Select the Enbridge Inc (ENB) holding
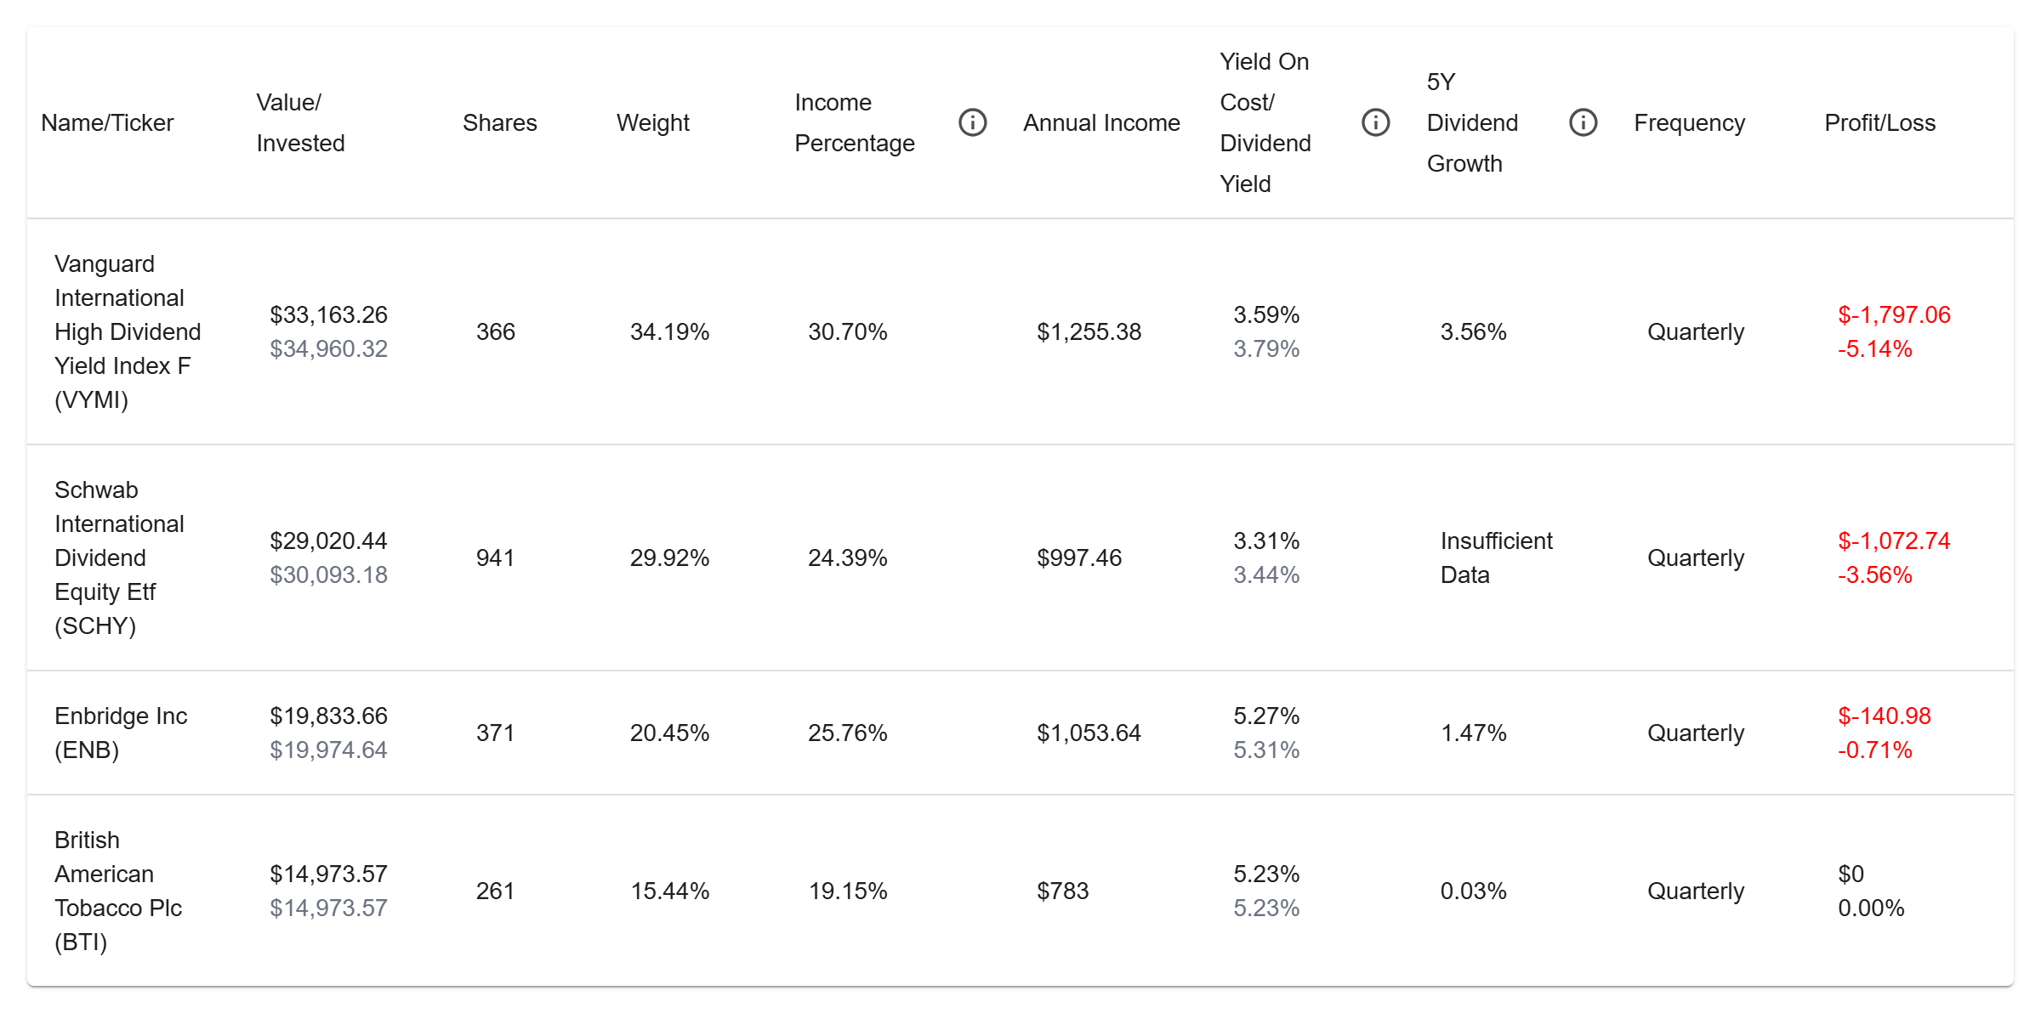This screenshot has height=1013, width=2041. click(x=121, y=733)
